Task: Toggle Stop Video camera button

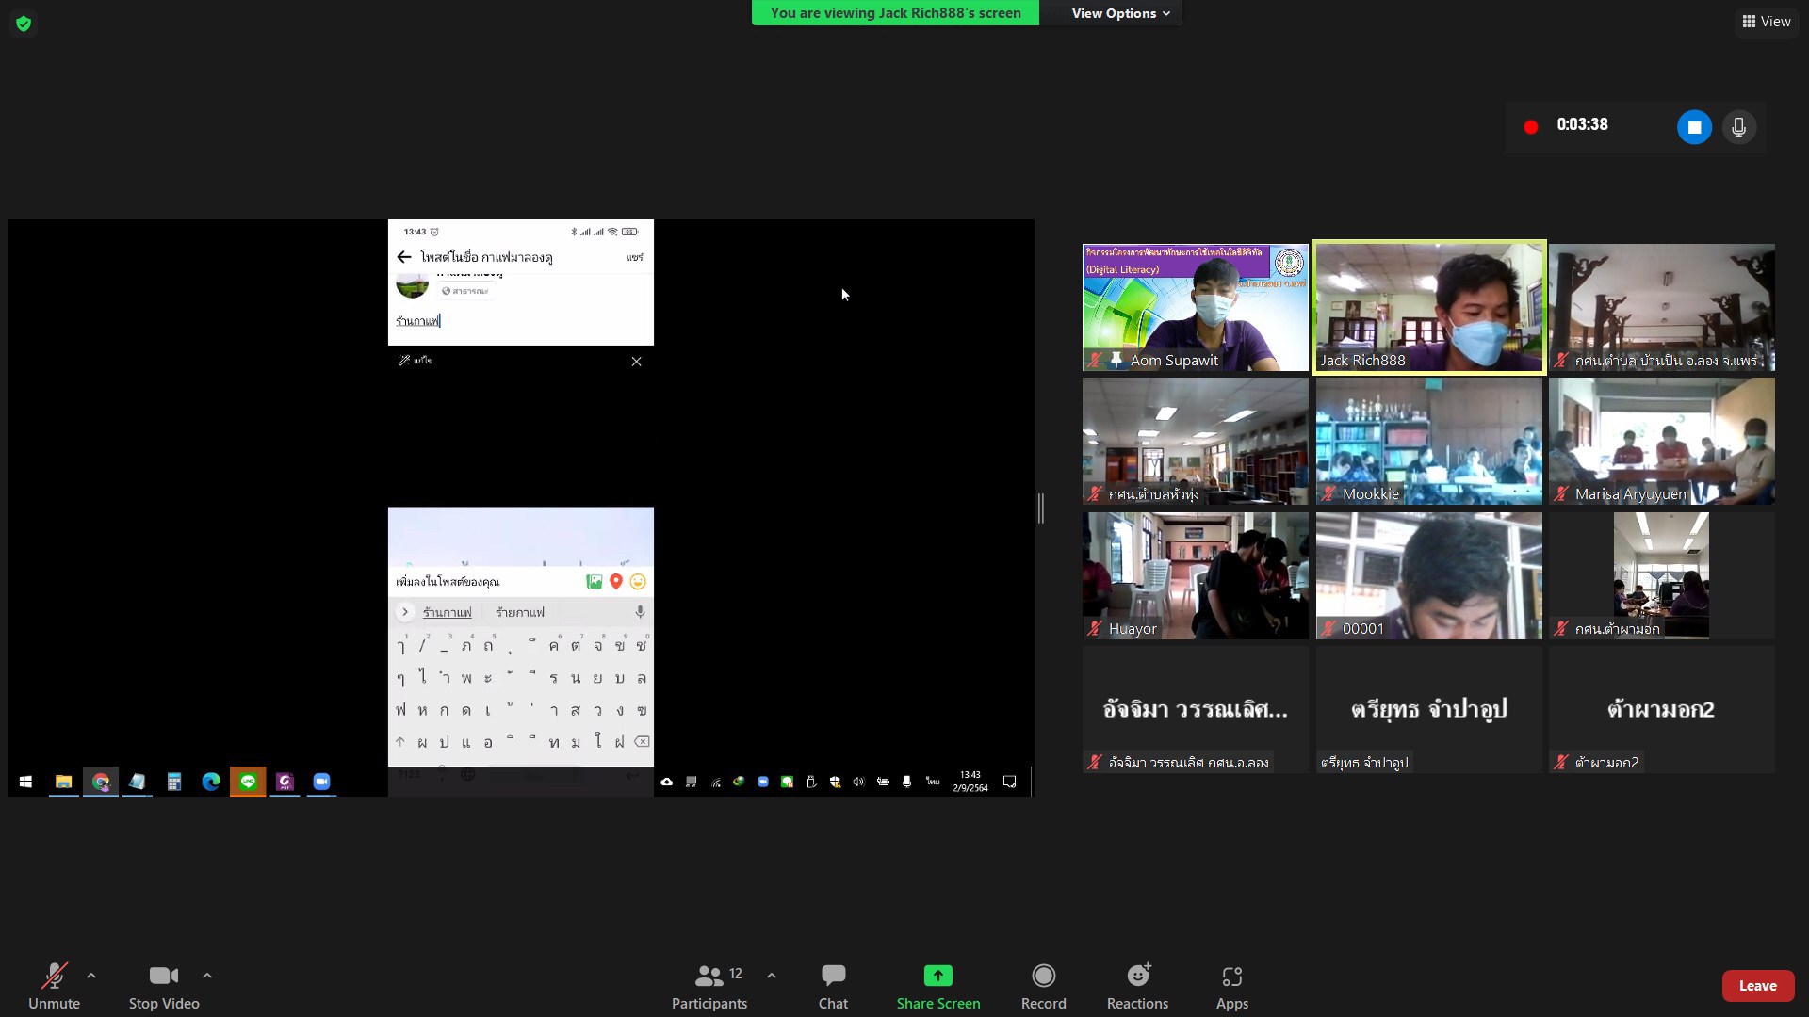Action: click(164, 977)
